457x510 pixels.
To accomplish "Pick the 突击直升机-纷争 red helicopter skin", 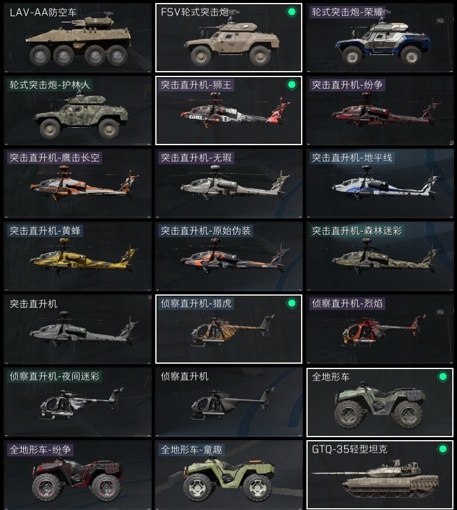I will click(x=380, y=110).
